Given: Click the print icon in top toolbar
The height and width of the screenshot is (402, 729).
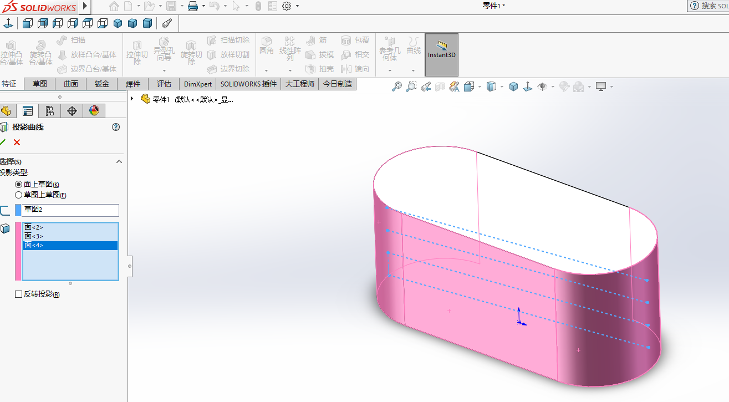Looking at the screenshot, I should [193, 6].
